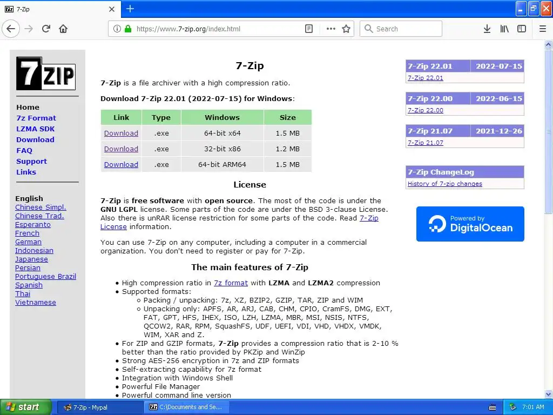
Task: Click the Search box in toolbar
Action: [x=401, y=29]
